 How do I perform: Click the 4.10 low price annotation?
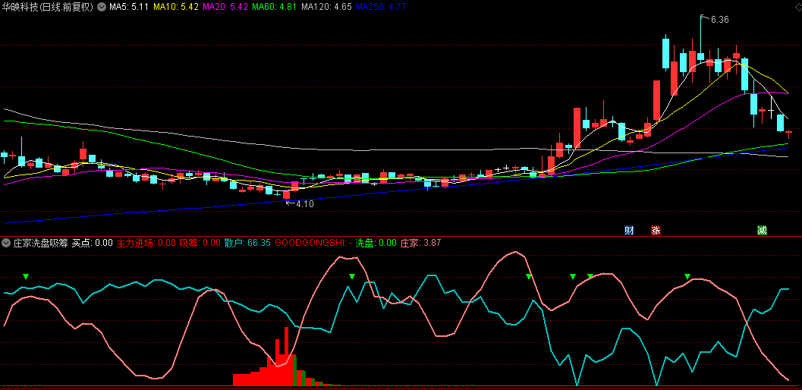tap(305, 203)
